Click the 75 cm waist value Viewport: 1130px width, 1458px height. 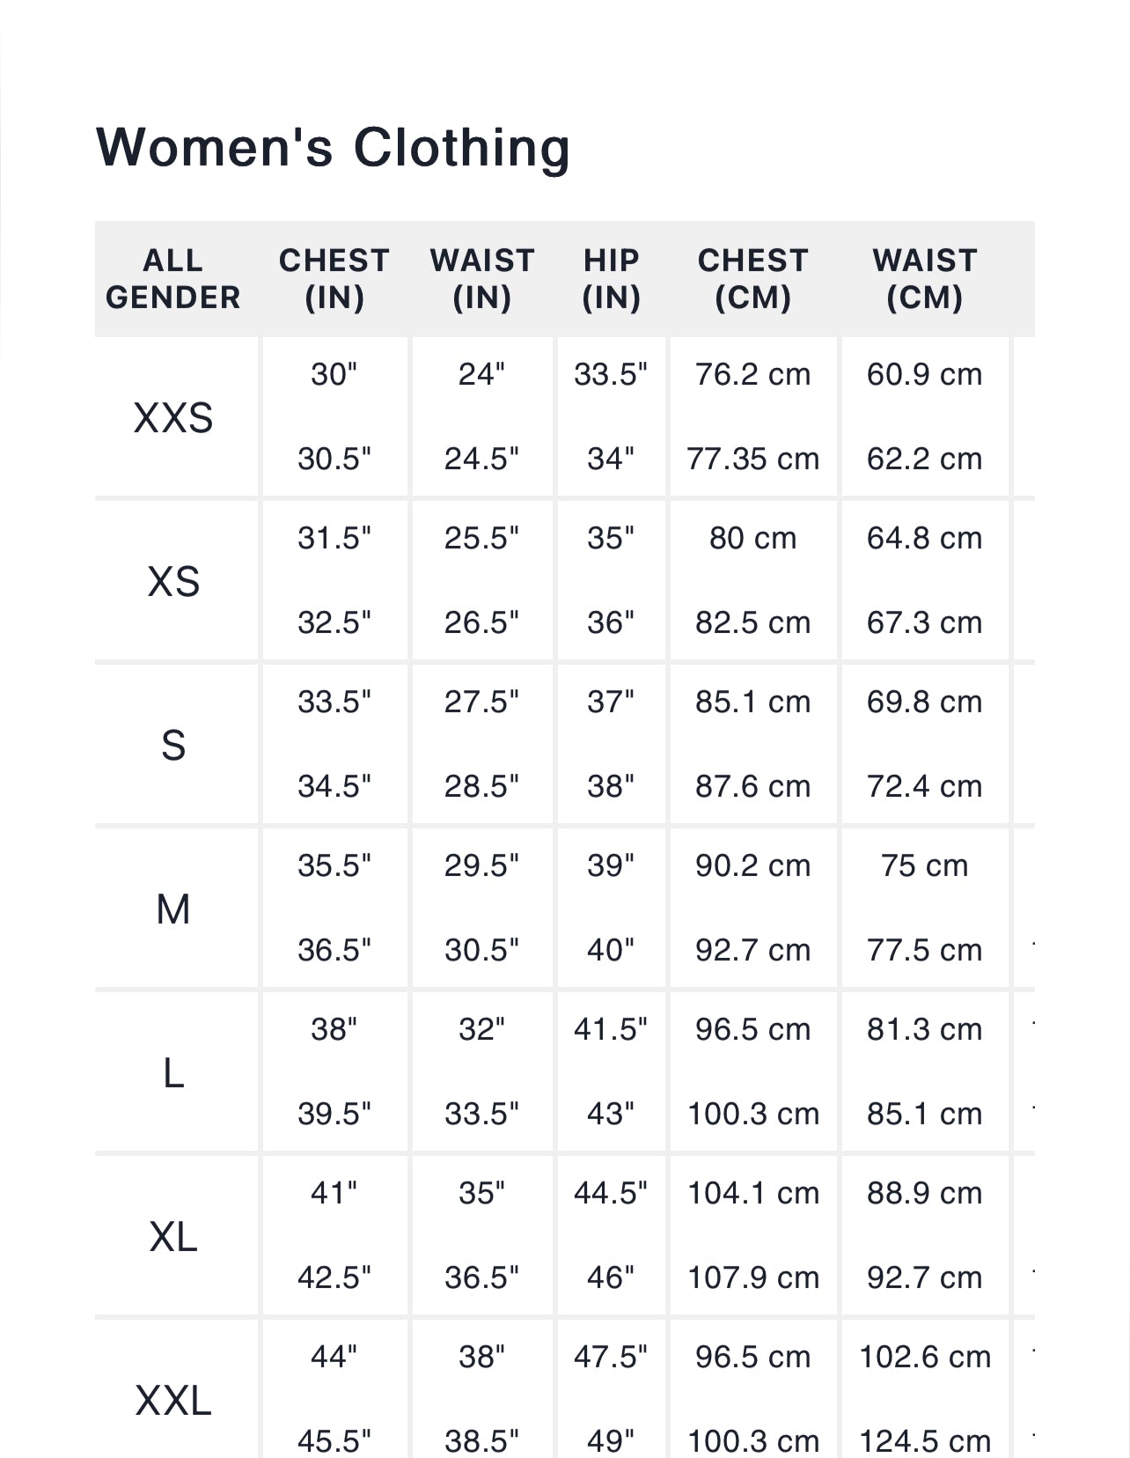(924, 865)
